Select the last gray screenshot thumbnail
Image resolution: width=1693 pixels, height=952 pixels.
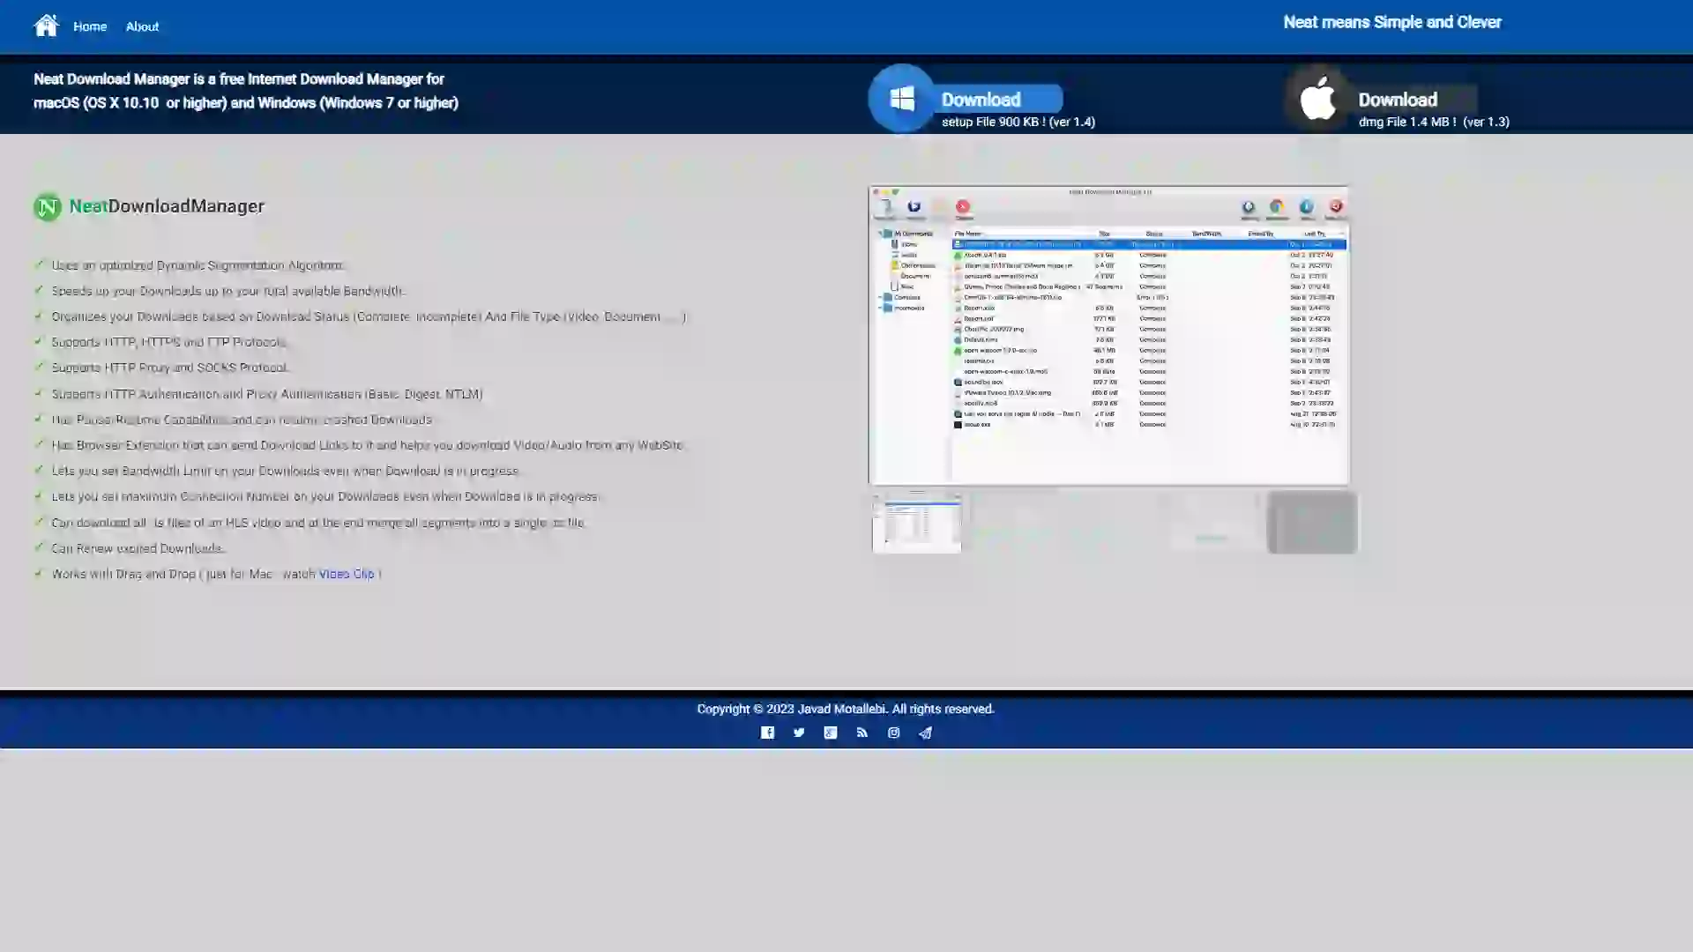pos(1312,523)
